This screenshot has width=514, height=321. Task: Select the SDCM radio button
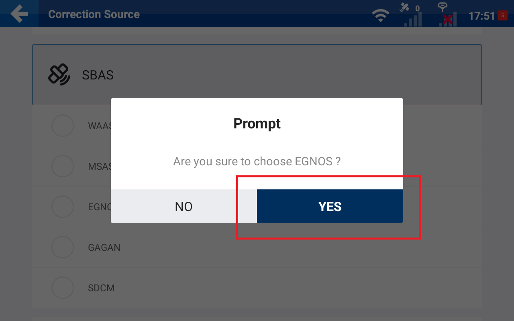click(63, 288)
